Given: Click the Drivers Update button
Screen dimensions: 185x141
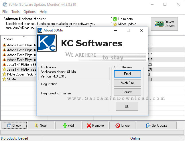Looking at the screenshot, I should 164,24.
